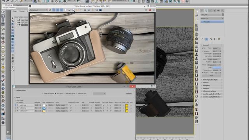This screenshot has height=140, width=249.
Task: Open the Utilities command panel tab
Action: point(223,10)
